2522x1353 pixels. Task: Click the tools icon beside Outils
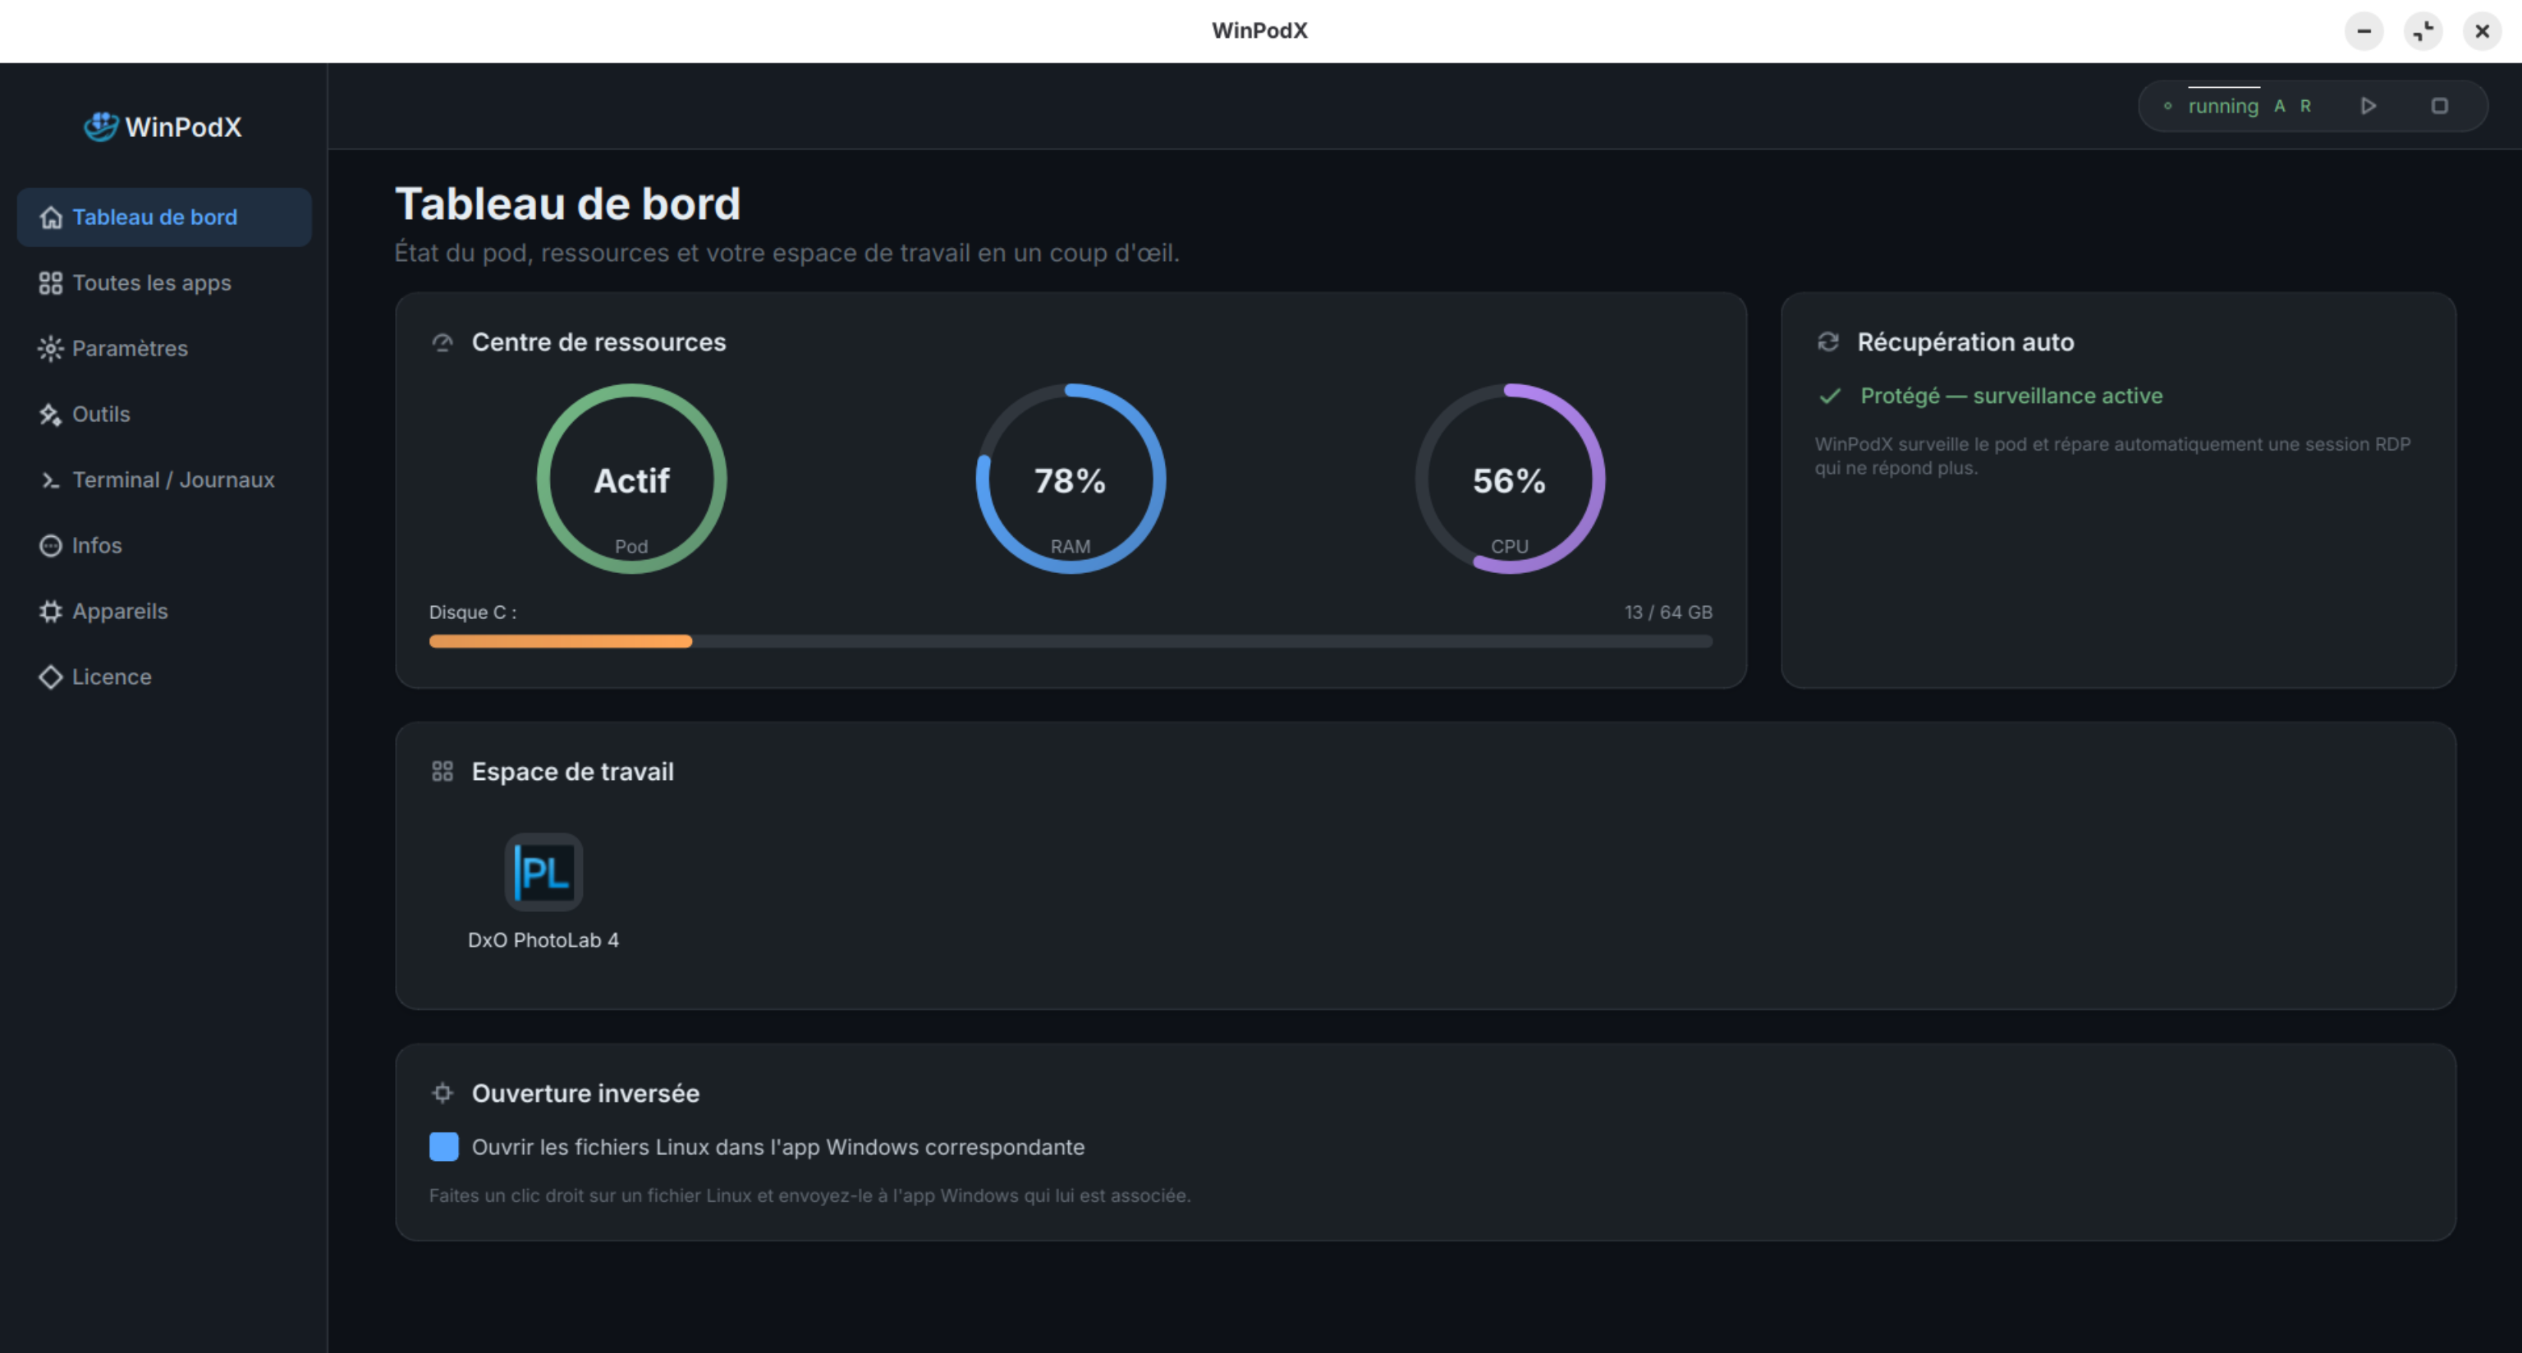coord(51,414)
